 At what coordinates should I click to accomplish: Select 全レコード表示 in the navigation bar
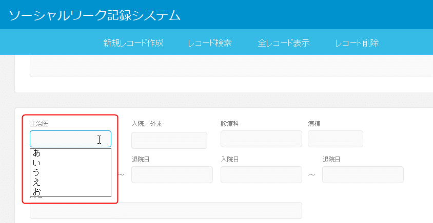284,43
